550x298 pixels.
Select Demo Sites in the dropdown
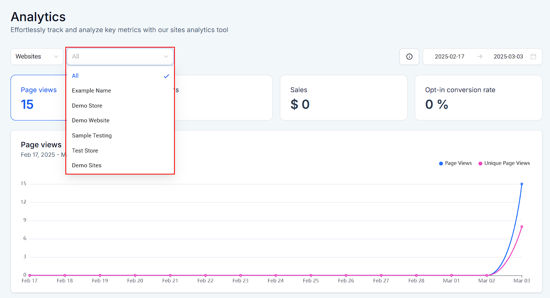tap(87, 165)
